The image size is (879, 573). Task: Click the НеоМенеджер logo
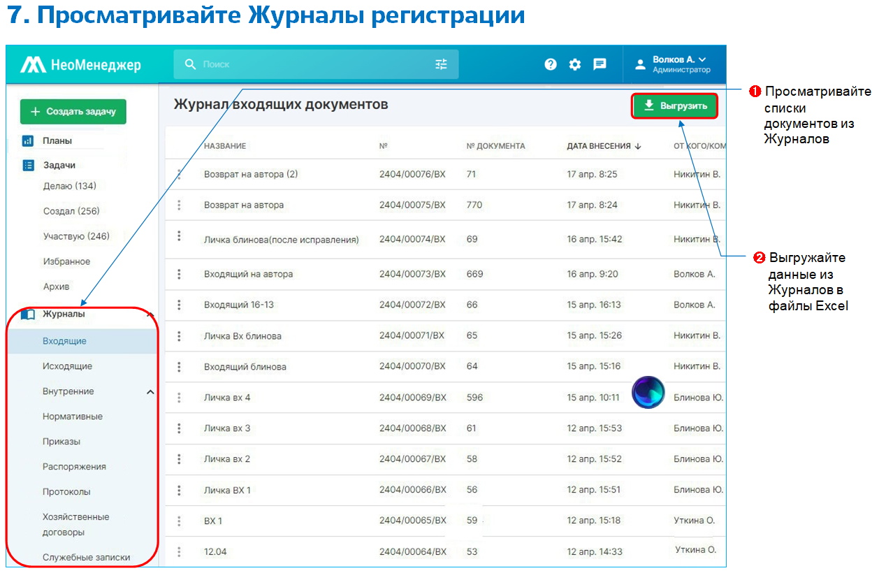(80, 65)
